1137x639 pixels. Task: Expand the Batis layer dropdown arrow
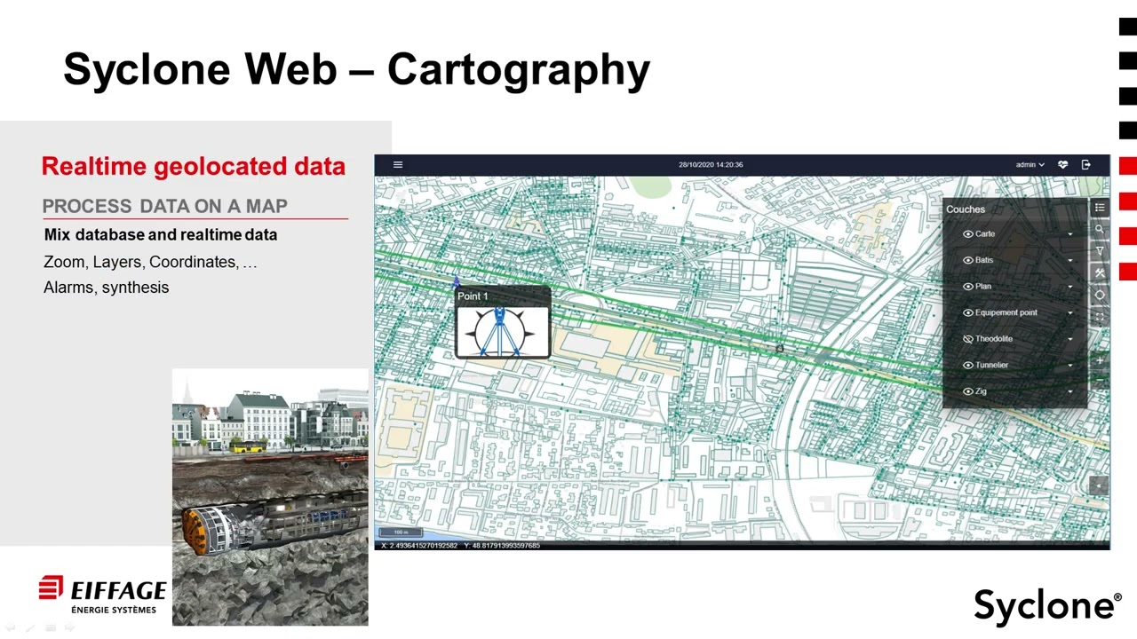1069,261
